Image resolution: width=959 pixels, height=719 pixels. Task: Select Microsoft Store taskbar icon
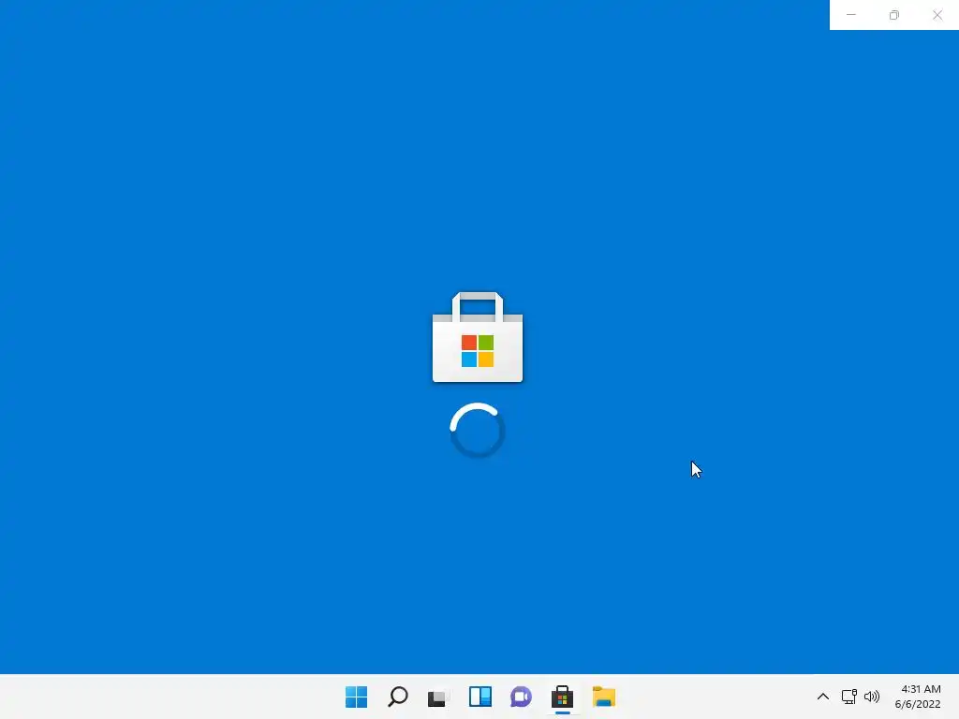coord(562,697)
